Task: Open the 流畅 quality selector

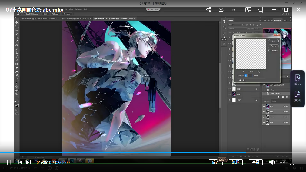Action: (235, 162)
